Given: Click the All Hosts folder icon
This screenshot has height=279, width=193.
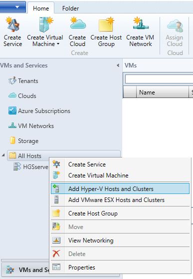Looking at the screenshot, I should 12,155.
